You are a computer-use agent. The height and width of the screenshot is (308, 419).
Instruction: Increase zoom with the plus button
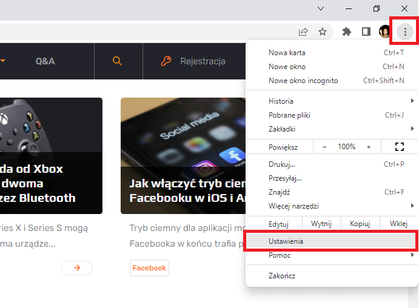(x=369, y=147)
